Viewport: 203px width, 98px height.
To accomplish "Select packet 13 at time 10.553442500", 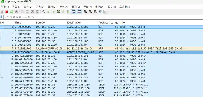I will 101,70.
